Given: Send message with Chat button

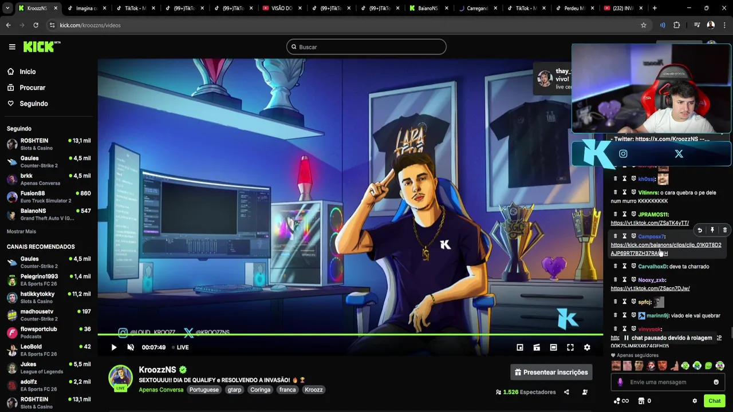Looking at the screenshot, I should [x=714, y=401].
